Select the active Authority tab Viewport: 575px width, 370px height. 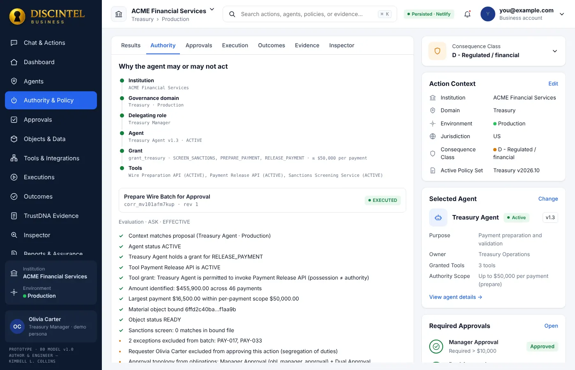pos(163,45)
